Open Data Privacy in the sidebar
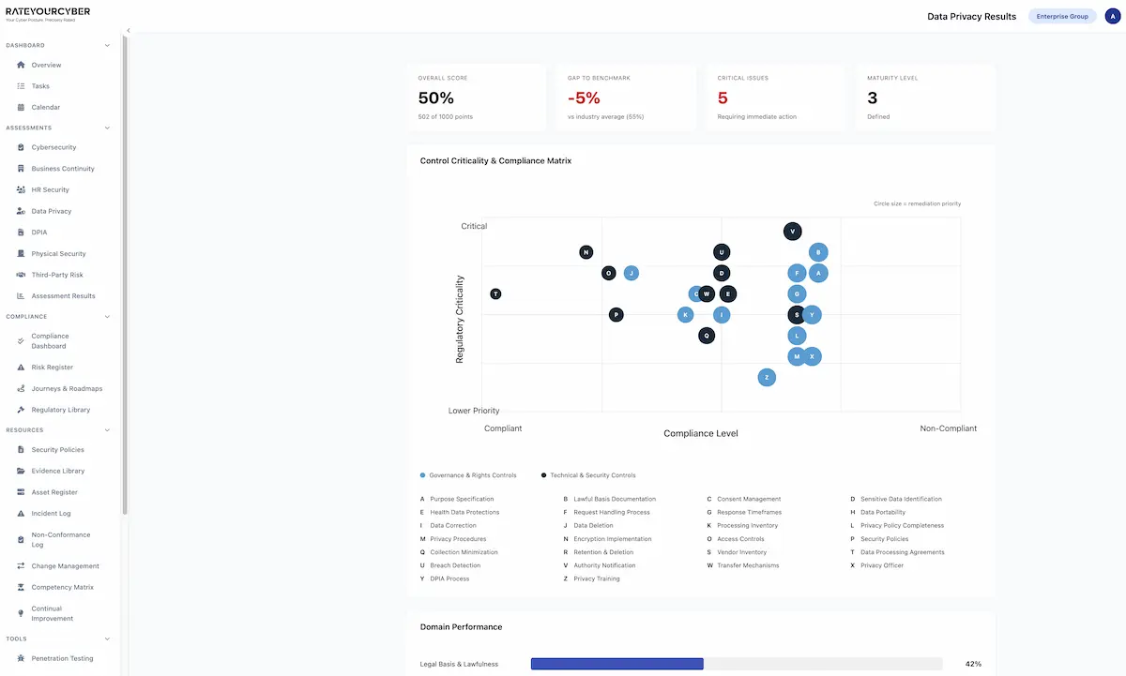Screen dimensions: 1126x676 pos(51,211)
